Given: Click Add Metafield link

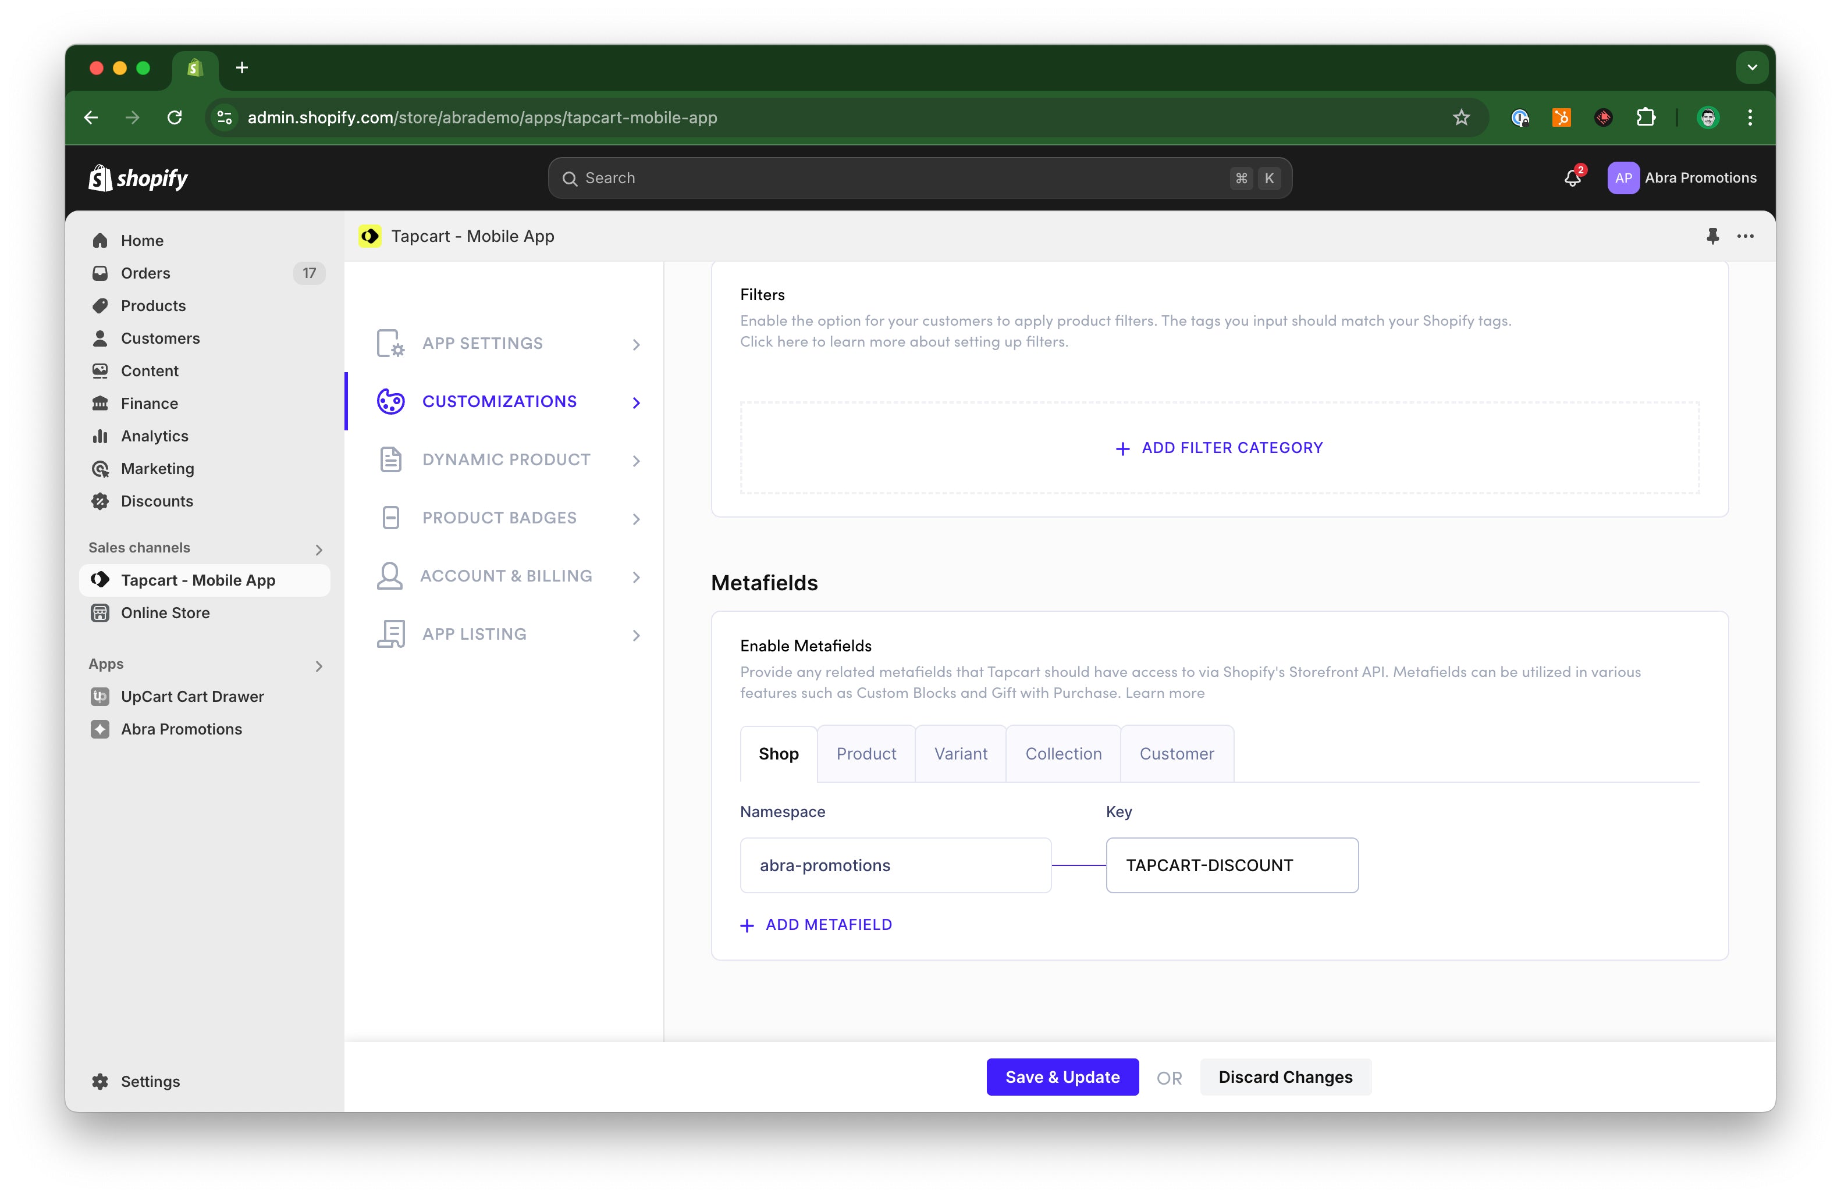Looking at the screenshot, I should tap(816, 925).
